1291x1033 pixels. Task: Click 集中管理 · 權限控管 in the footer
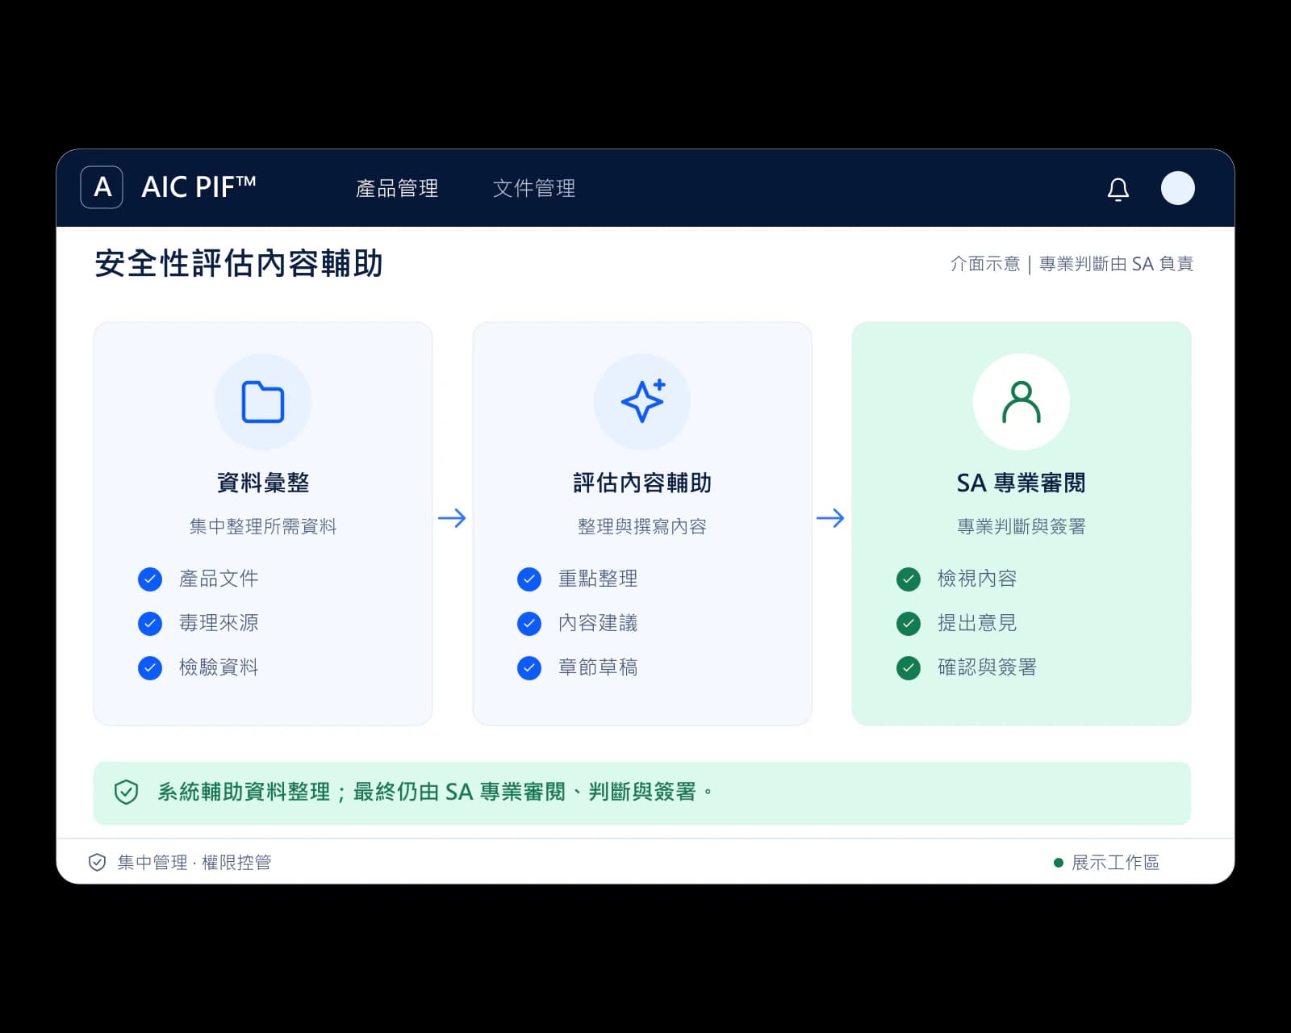[x=194, y=863]
